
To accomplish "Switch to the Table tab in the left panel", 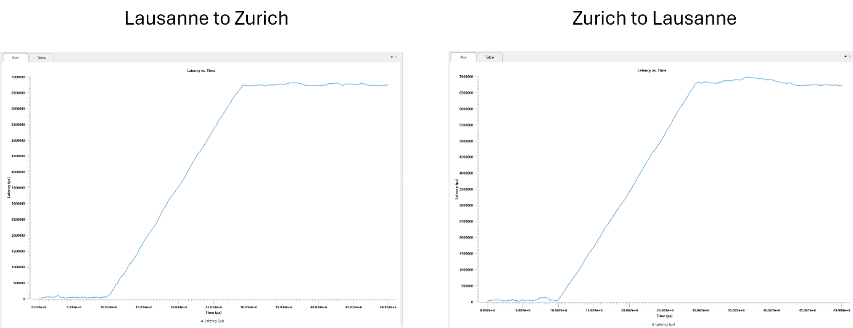I will click(x=41, y=57).
